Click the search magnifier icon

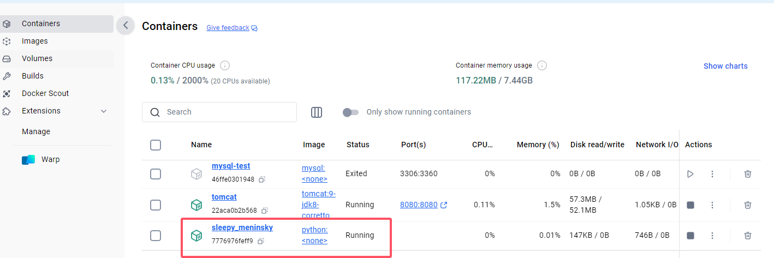(x=155, y=112)
